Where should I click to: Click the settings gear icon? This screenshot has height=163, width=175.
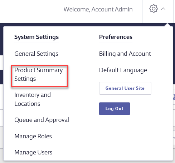[x=154, y=9]
